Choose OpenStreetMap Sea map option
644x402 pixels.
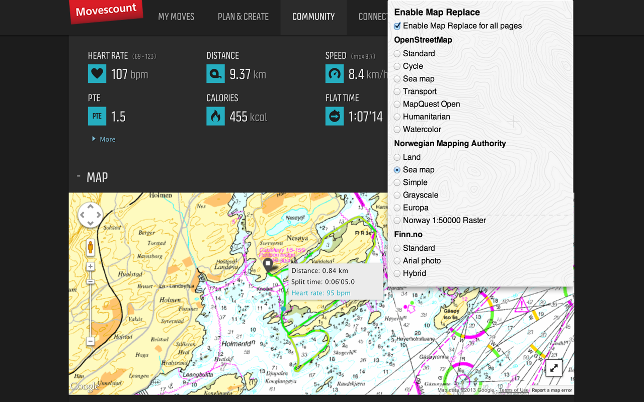click(x=397, y=79)
